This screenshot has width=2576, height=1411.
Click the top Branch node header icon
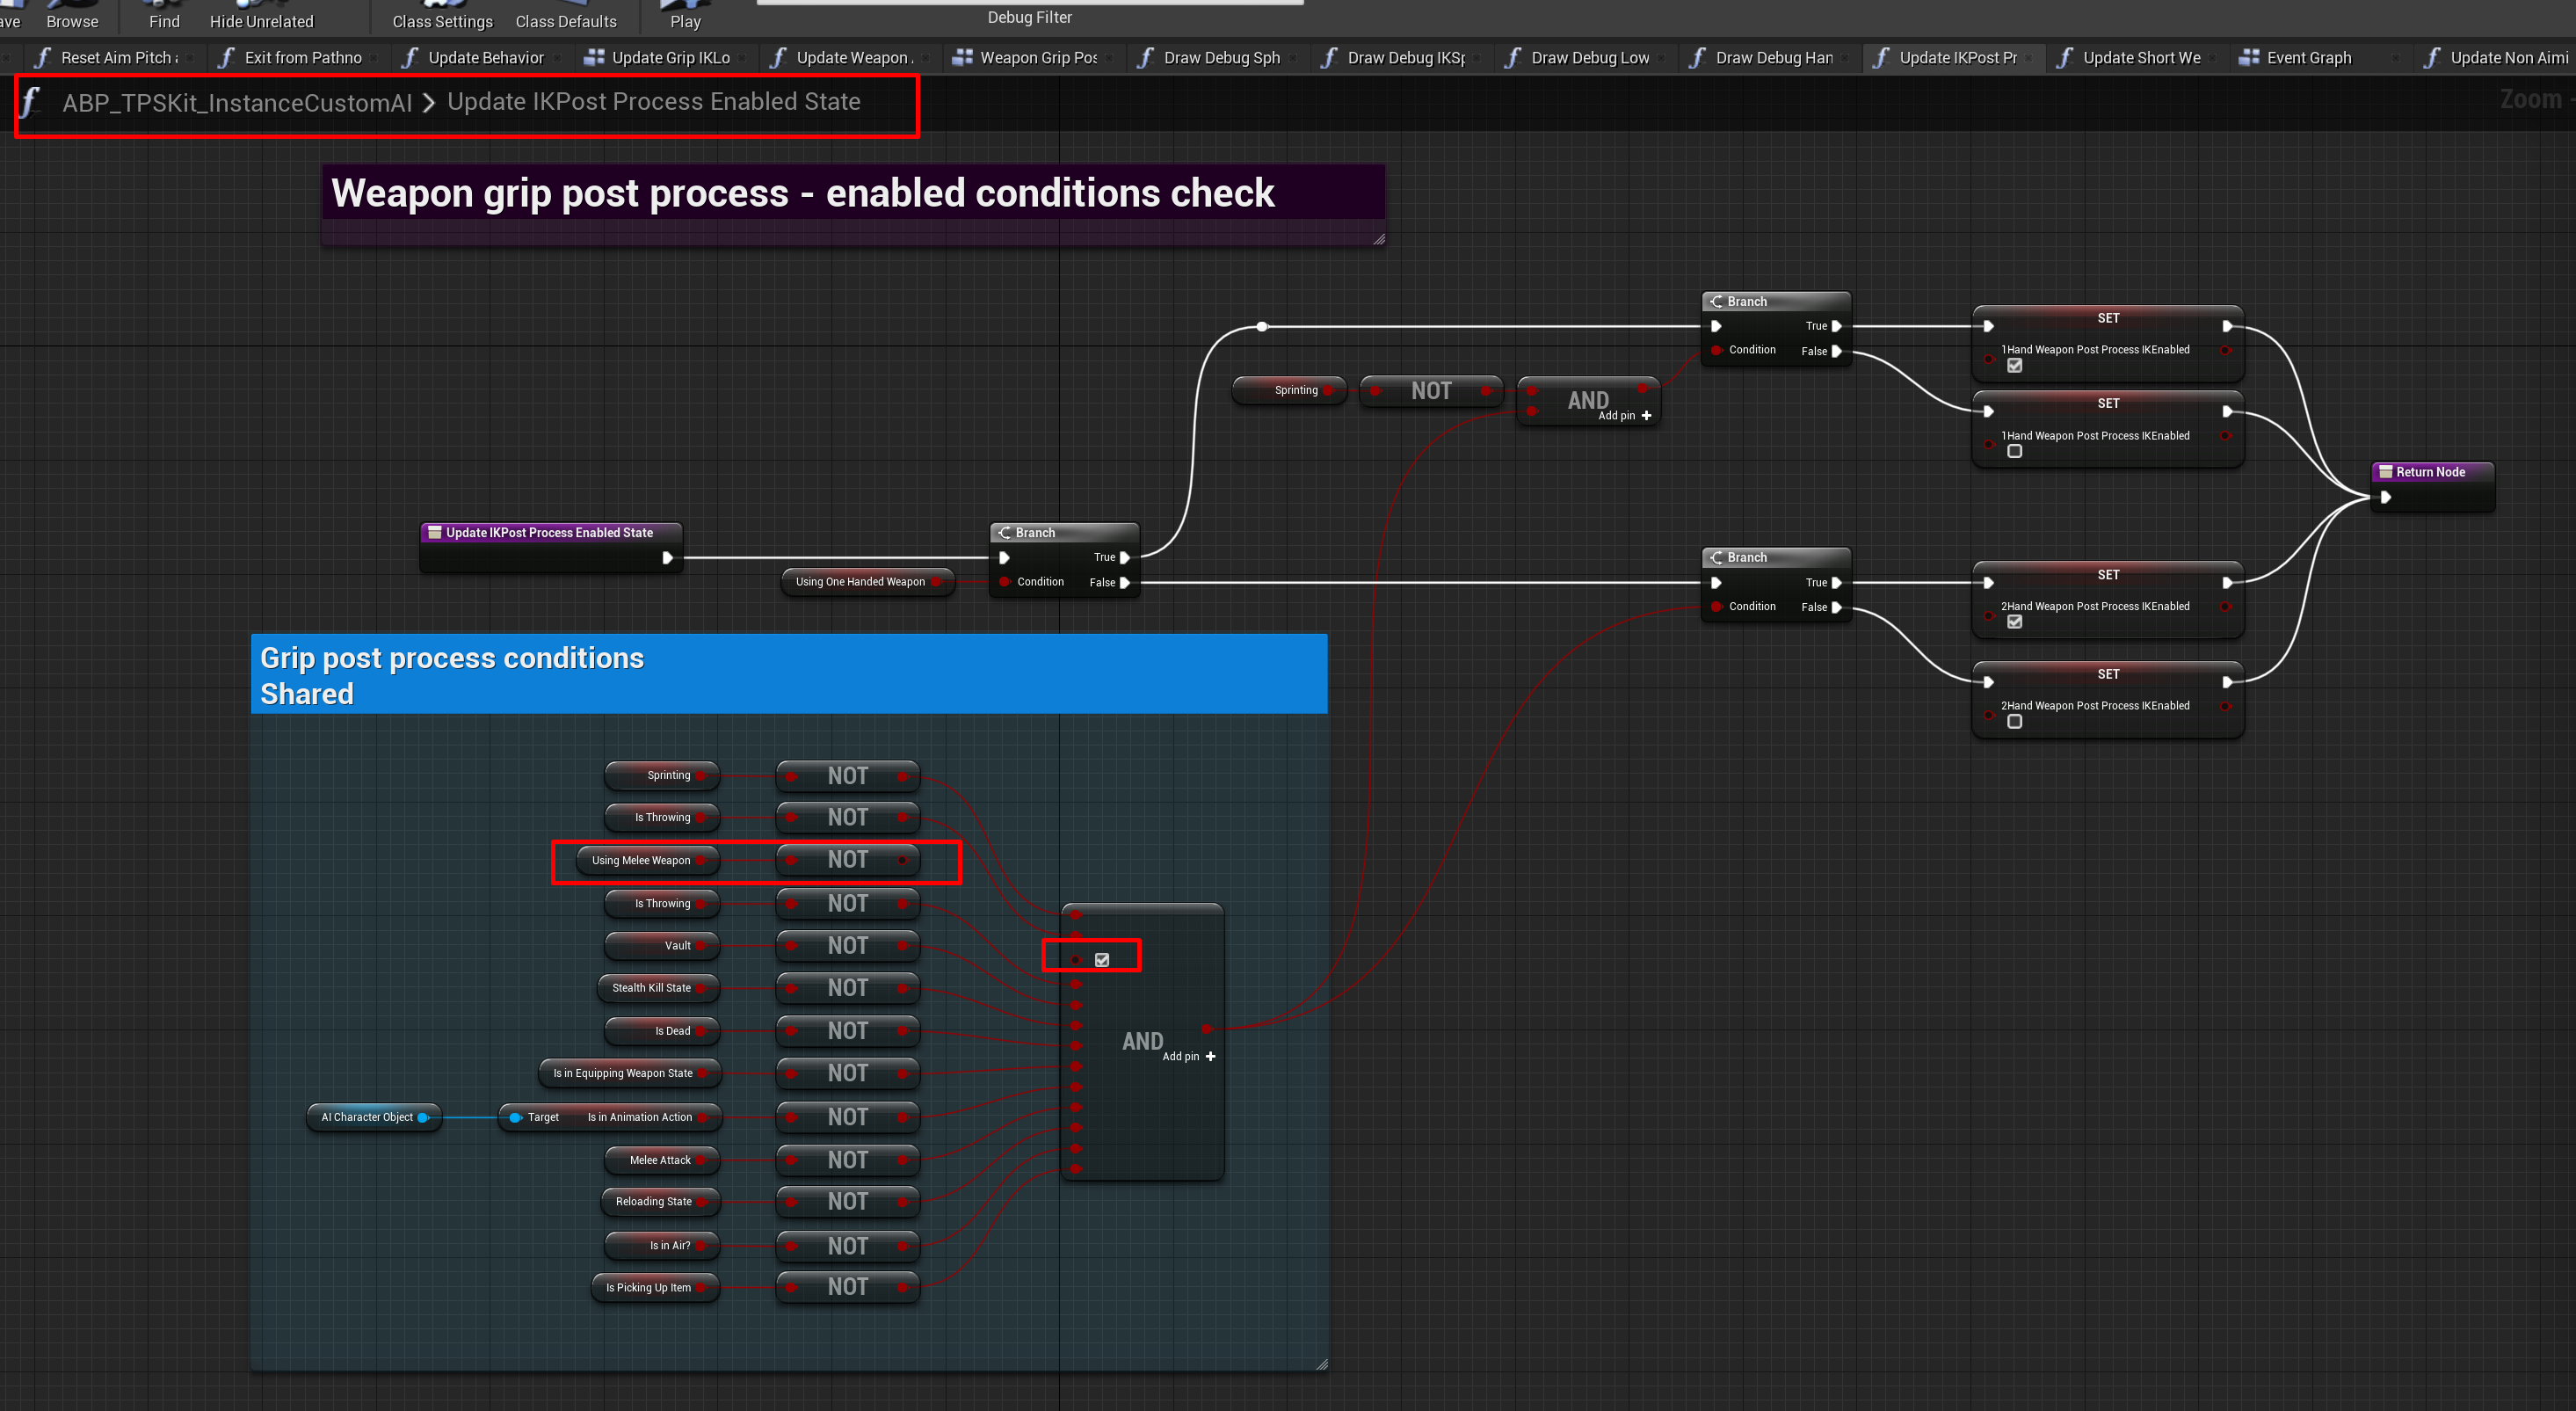coord(1716,302)
